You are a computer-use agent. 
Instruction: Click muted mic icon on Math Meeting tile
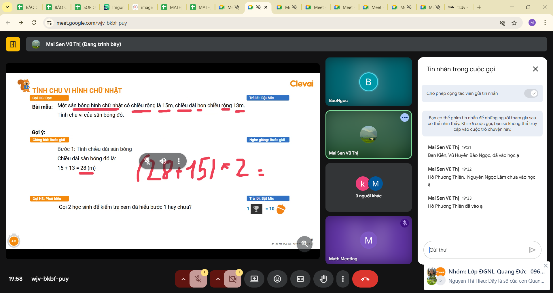(405, 223)
